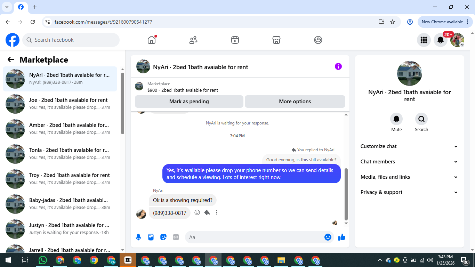Expand the Chat members section
The image size is (475, 267).
409,162
